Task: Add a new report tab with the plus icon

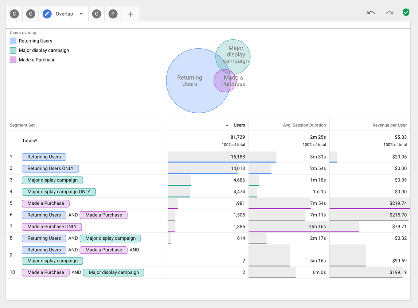Action: click(x=130, y=13)
